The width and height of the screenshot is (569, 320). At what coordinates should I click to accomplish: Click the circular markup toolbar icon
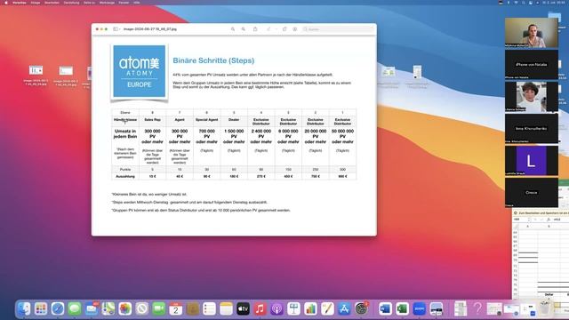[294, 29]
